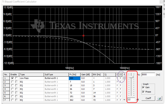Open the Type cell 'Low Pass' in row 1
This screenshot has width=165, height=104.
(31, 78)
